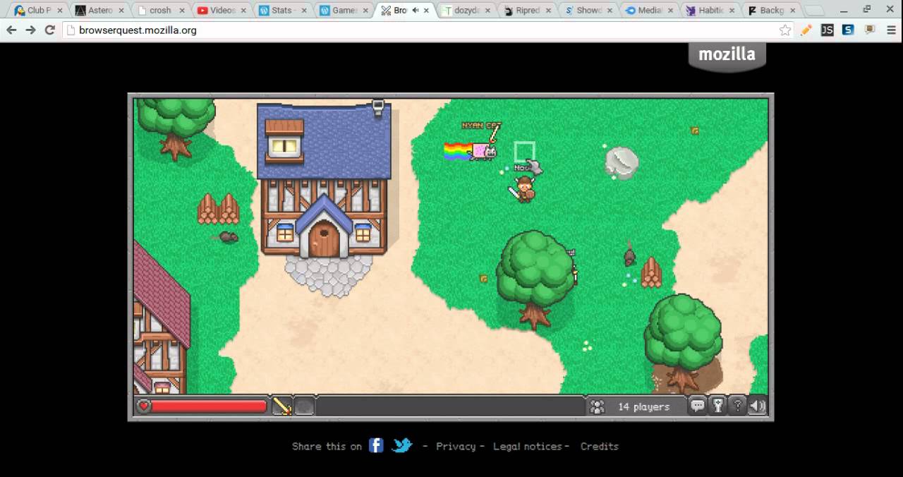Image resolution: width=903 pixels, height=477 pixels.
Task: Click the players group icon
Action: (597, 406)
